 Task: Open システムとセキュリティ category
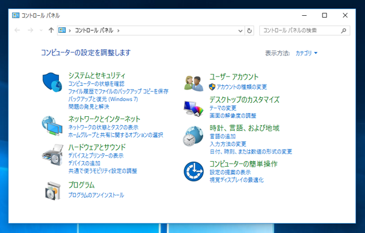coord(97,75)
